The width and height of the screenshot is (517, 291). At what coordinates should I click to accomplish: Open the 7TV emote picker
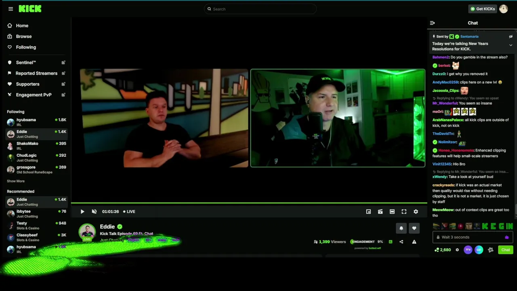pos(468,250)
